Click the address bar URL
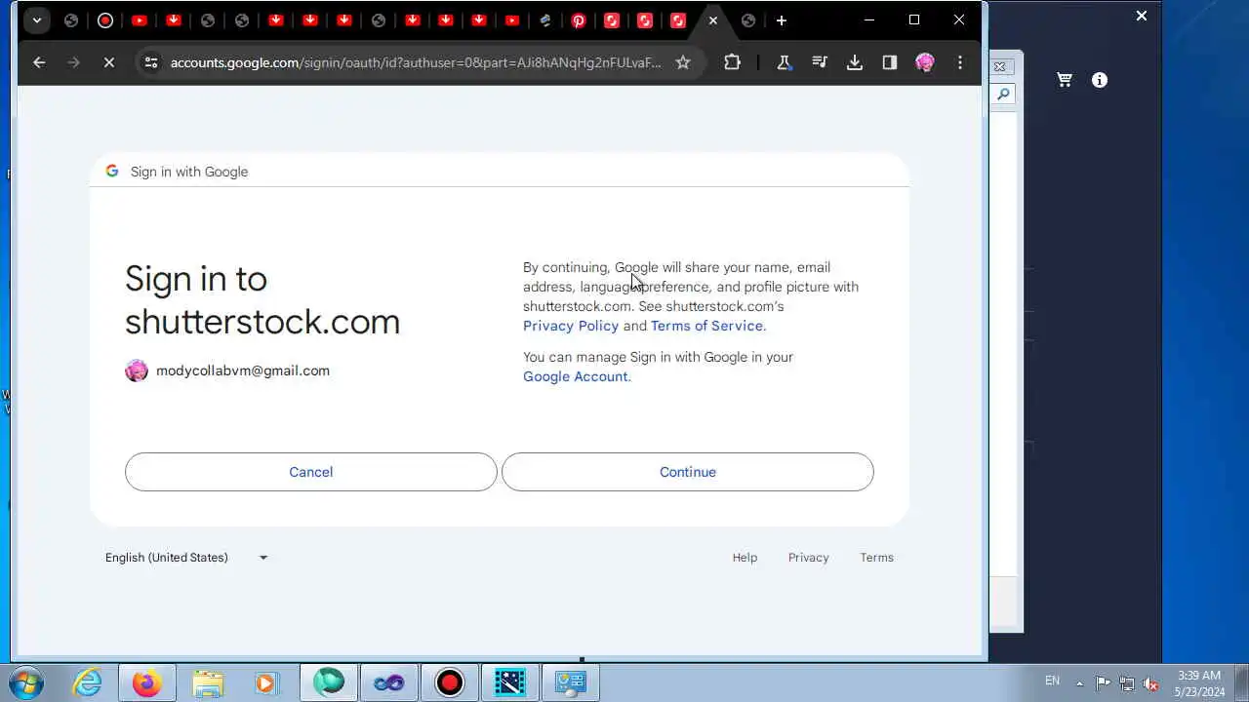This screenshot has width=1249, height=702. coord(416,62)
